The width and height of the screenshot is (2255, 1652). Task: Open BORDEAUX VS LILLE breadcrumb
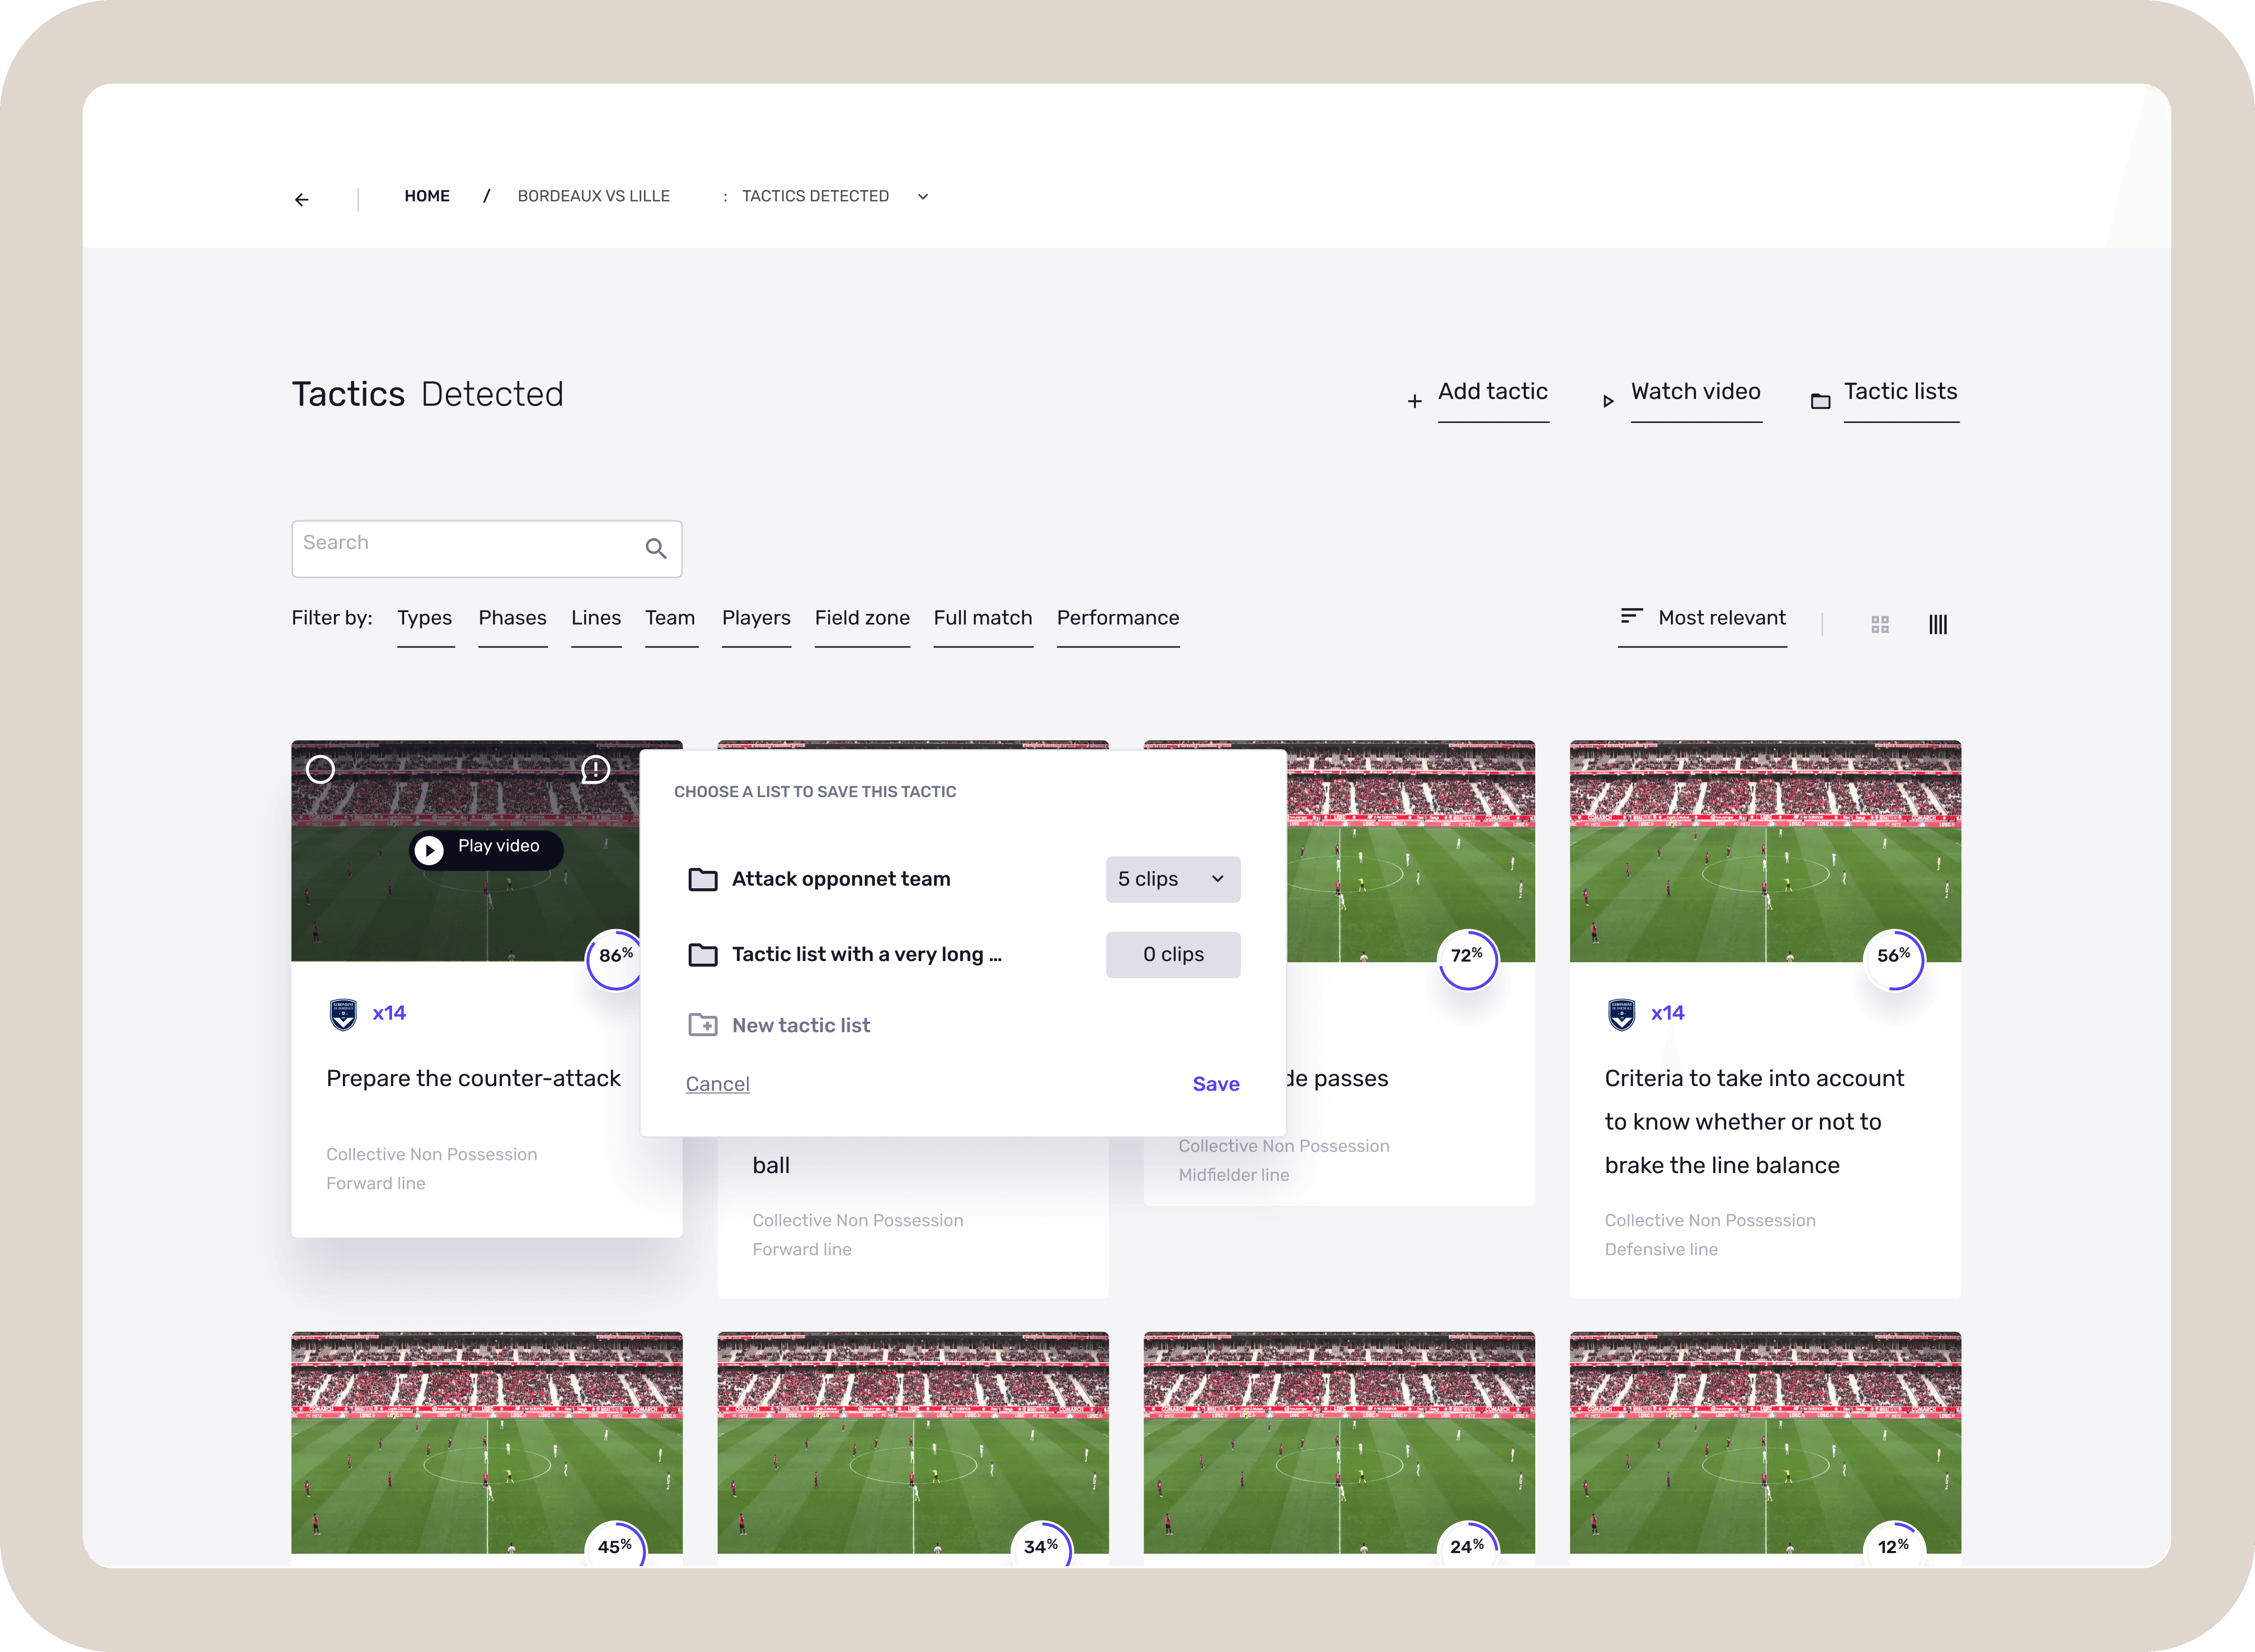[x=594, y=196]
